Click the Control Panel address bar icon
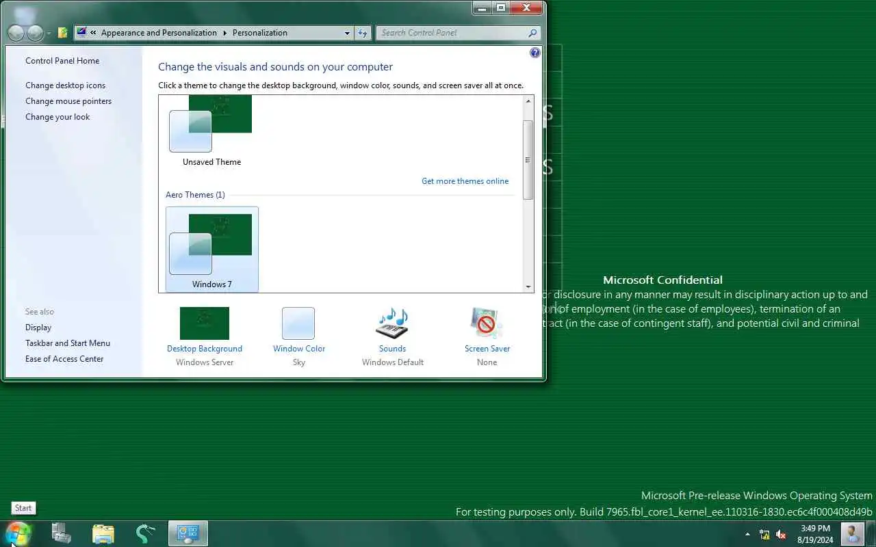Viewport: 876px width, 547px height. tap(82, 32)
